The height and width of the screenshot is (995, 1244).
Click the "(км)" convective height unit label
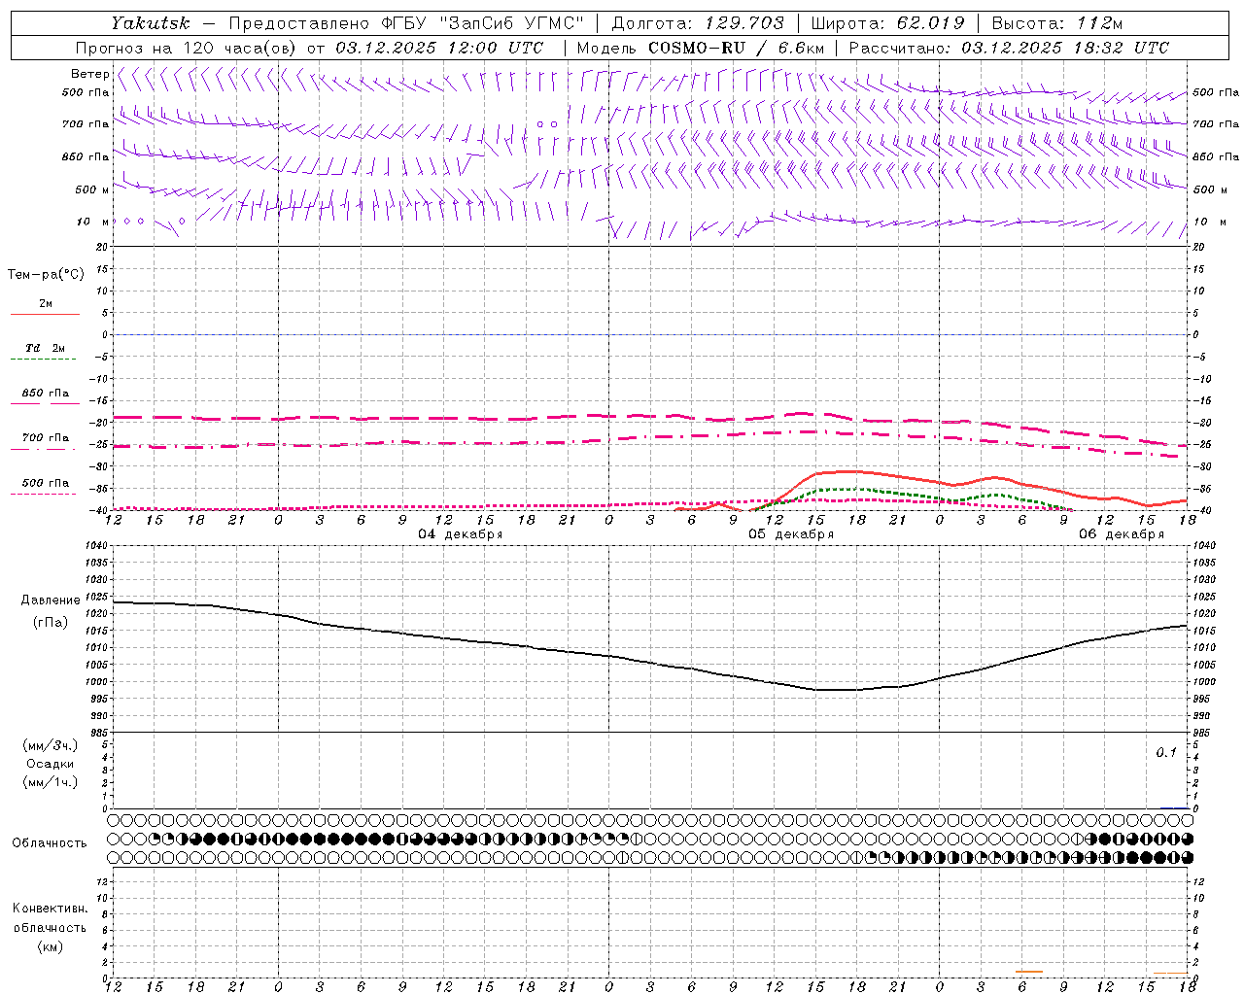[51, 946]
